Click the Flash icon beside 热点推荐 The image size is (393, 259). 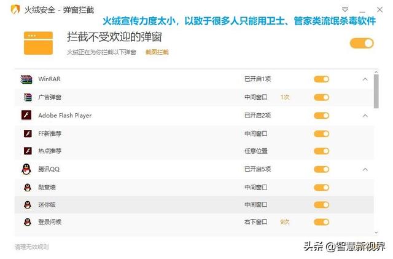[x=28, y=151]
